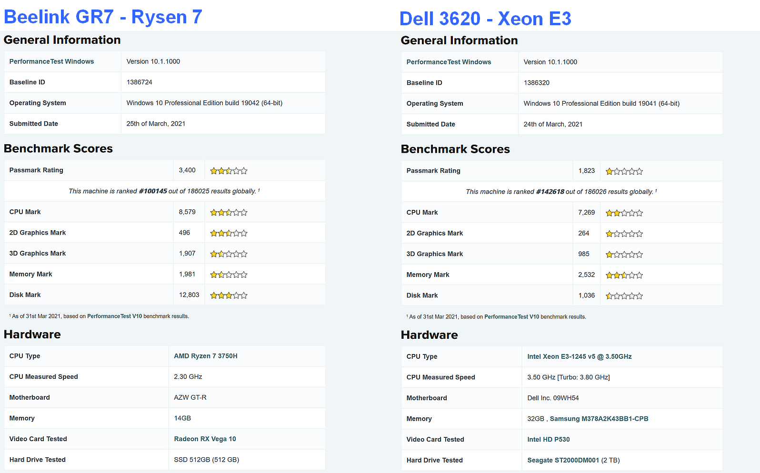Screen dimensions: 760x473
Task: Click Dell CPU Mark score 7,269
Action: coord(587,212)
